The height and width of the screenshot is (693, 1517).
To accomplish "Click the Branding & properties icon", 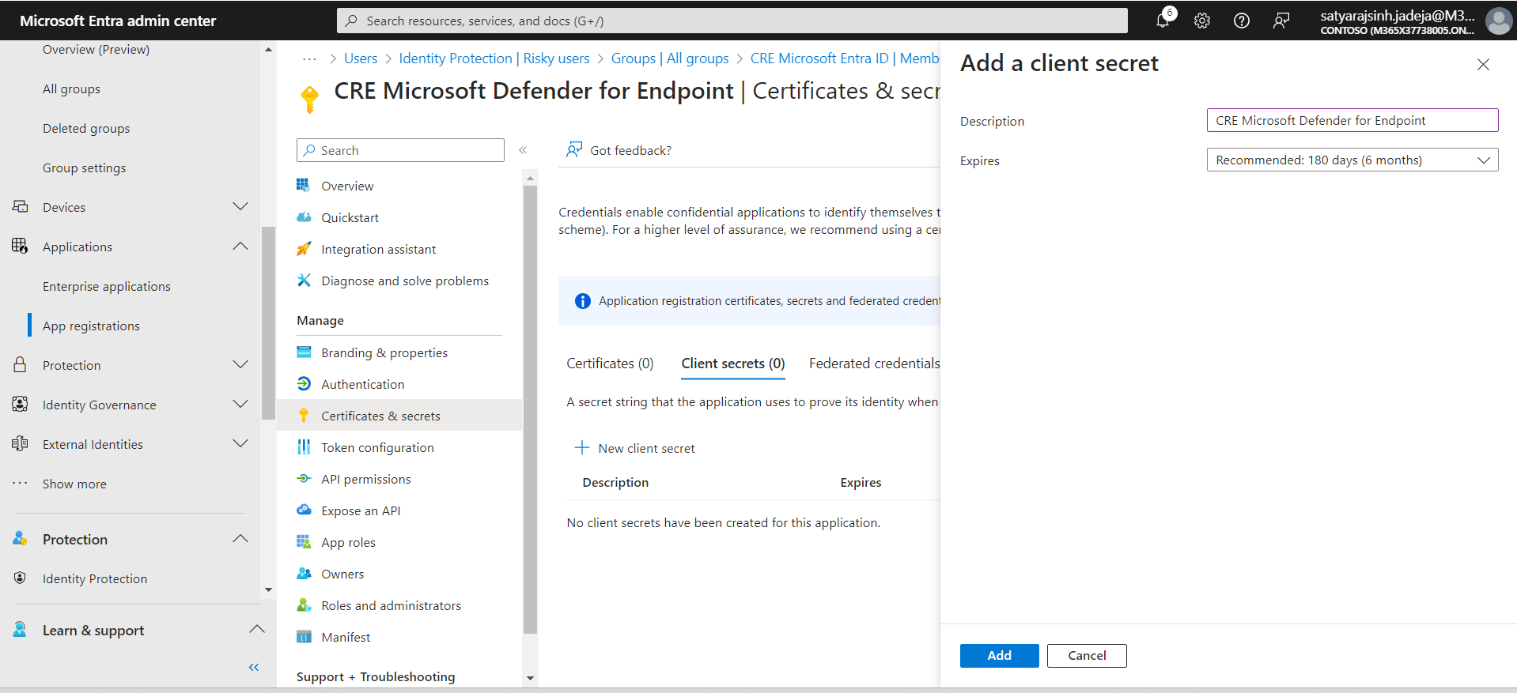I will (x=304, y=352).
